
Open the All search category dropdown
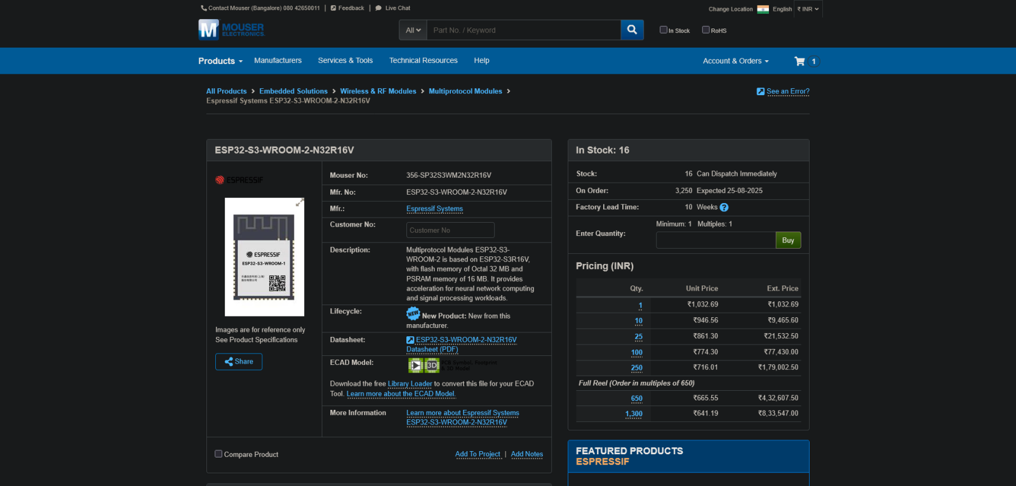[413, 30]
